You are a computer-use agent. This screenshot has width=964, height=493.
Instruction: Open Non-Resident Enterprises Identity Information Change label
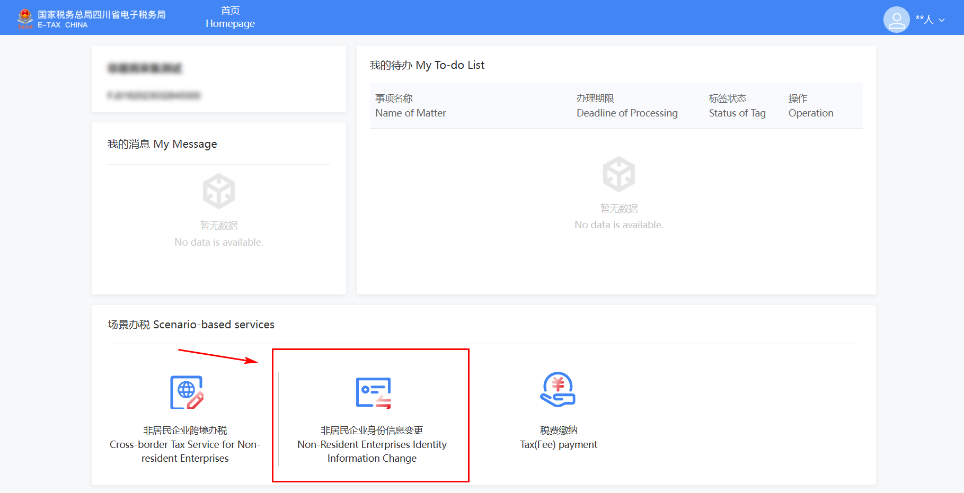point(372,445)
